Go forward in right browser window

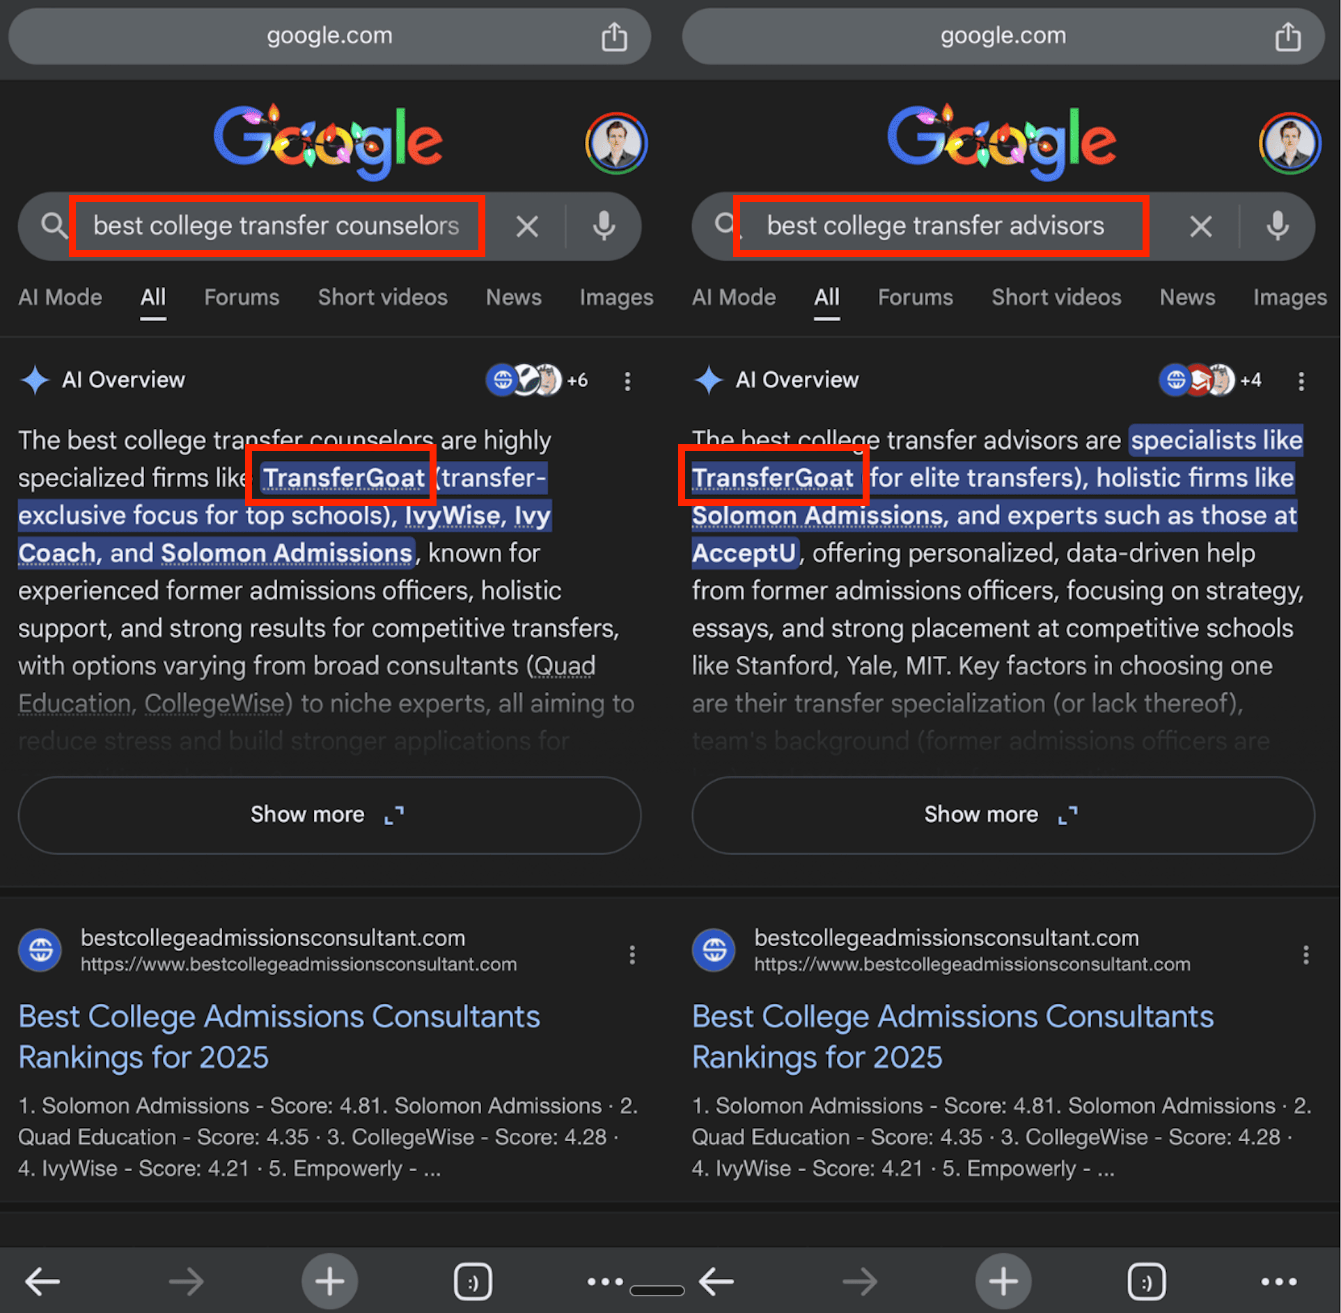860,1282
